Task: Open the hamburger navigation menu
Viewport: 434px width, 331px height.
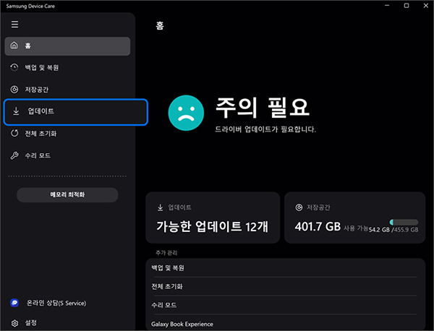Action: click(14, 25)
